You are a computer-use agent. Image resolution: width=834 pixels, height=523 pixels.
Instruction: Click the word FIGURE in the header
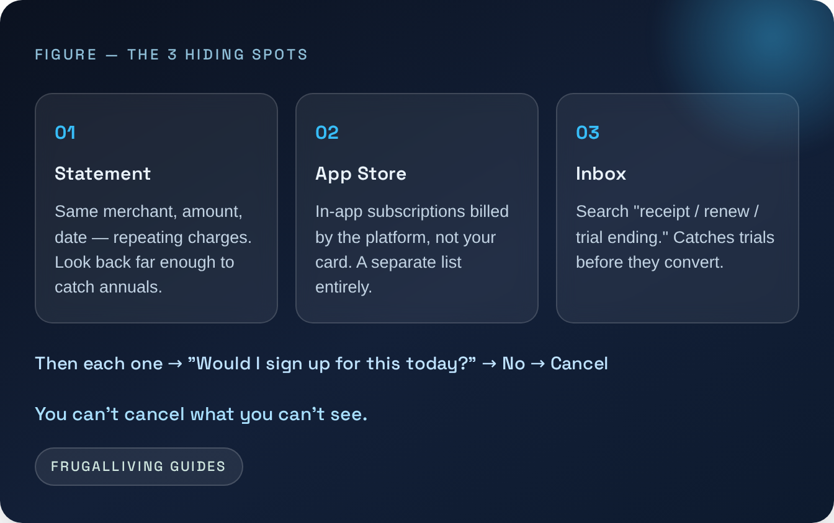66,55
